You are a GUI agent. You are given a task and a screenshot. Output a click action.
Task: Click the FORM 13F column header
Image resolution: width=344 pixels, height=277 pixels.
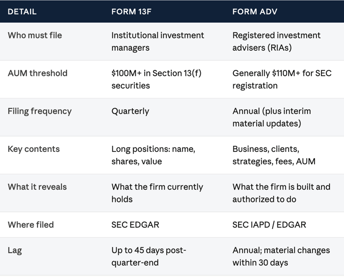(131, 12)
